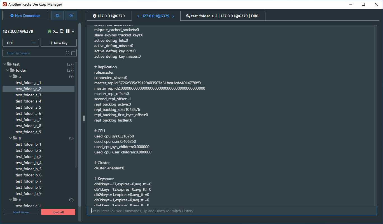
Task: Open the test_folder_a_2 key tab
Action: 223,16
